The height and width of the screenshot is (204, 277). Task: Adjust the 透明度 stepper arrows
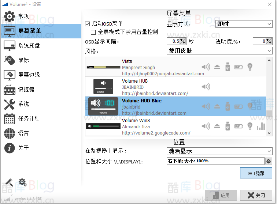[x=269, y=41]
